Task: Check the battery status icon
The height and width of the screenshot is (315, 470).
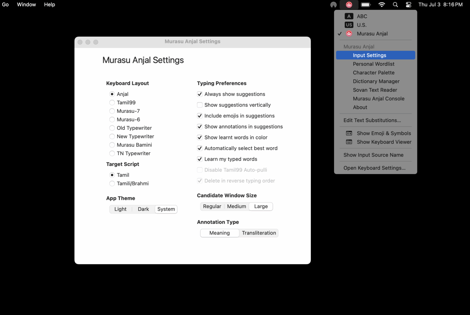Action: (365, 5)
